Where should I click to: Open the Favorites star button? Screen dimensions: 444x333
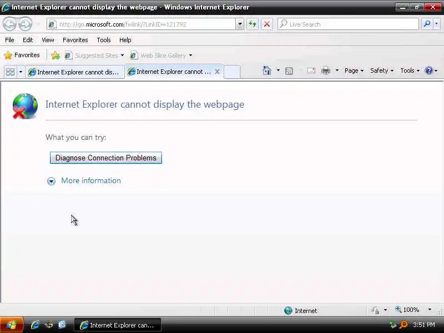coord(22,55)
